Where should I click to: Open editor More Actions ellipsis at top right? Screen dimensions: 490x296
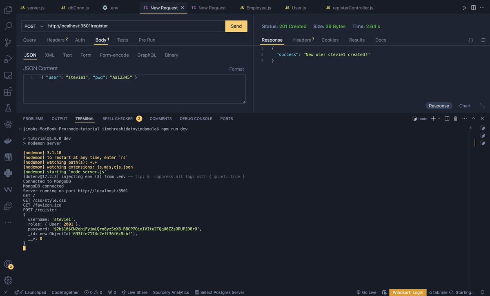[x=483, y=8]
